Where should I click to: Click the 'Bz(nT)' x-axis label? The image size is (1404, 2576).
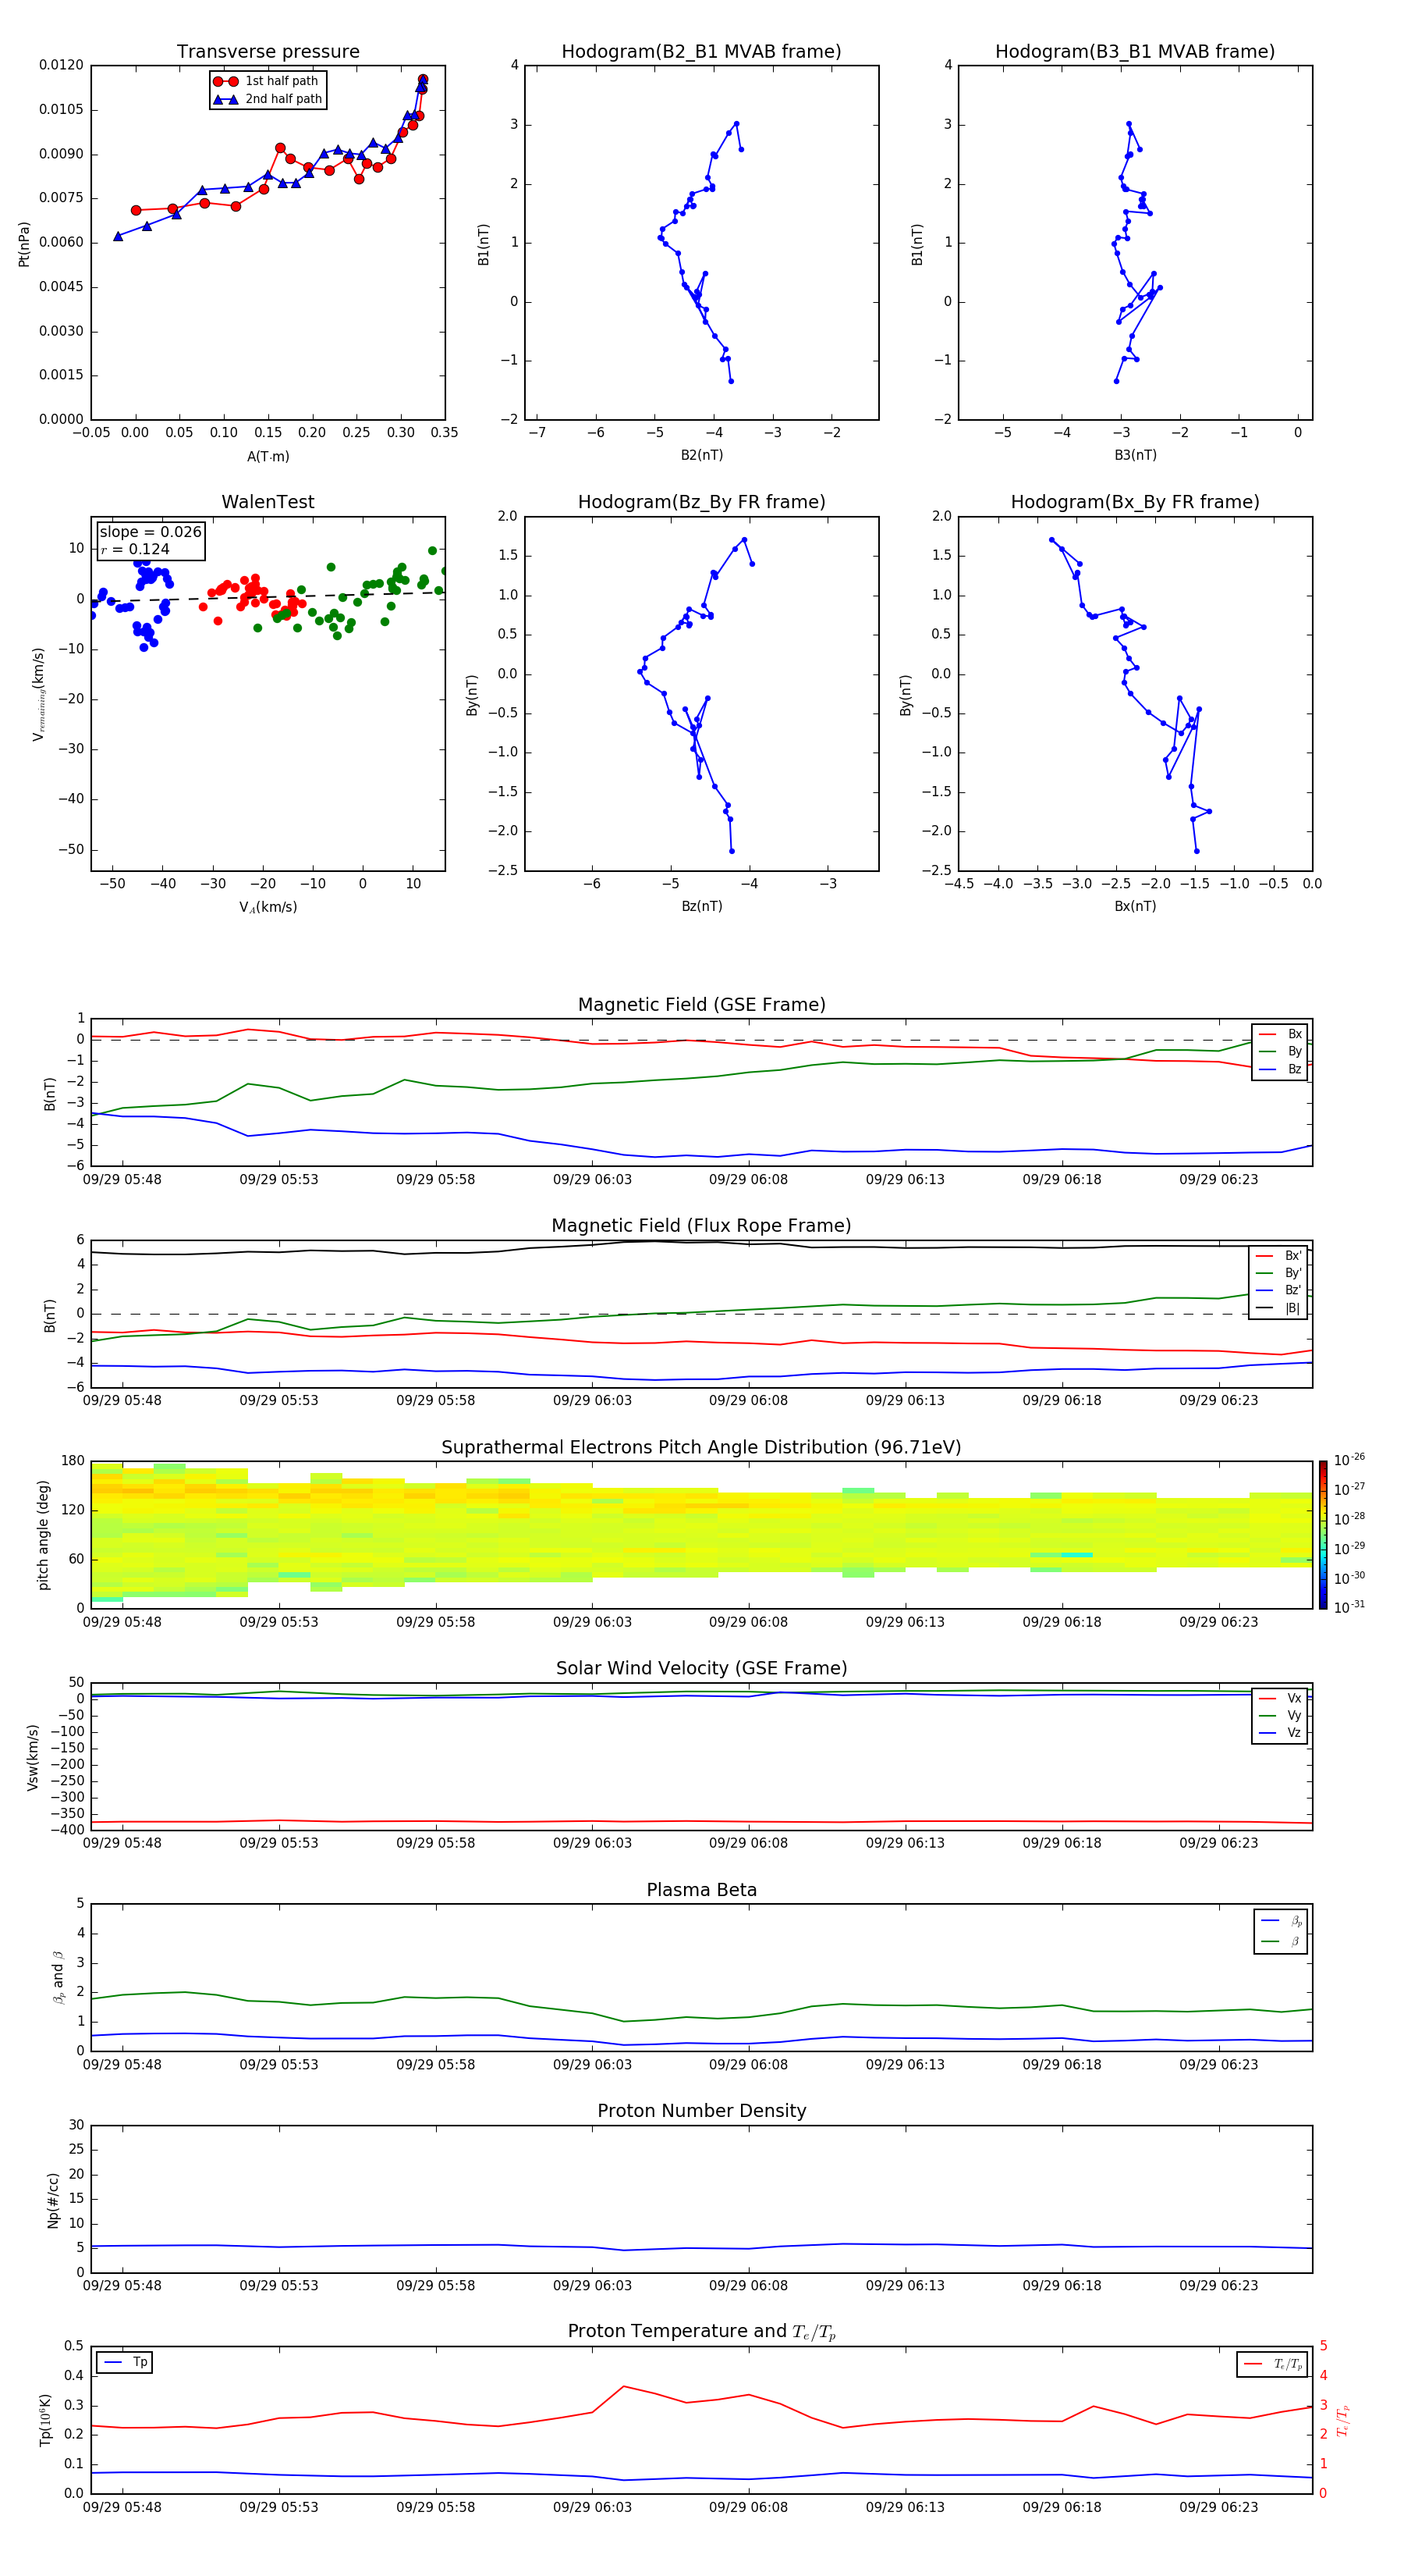pyautogui.click(x=701, y=906)
